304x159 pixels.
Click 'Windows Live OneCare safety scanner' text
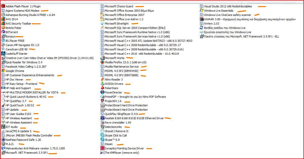pyautogui.click(x=227, y=15)
